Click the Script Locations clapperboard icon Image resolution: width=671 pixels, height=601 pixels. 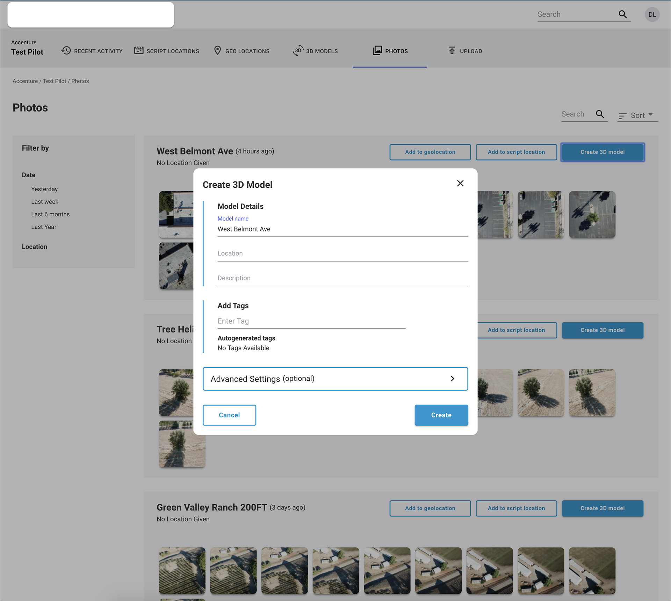[x=139, y=50]
